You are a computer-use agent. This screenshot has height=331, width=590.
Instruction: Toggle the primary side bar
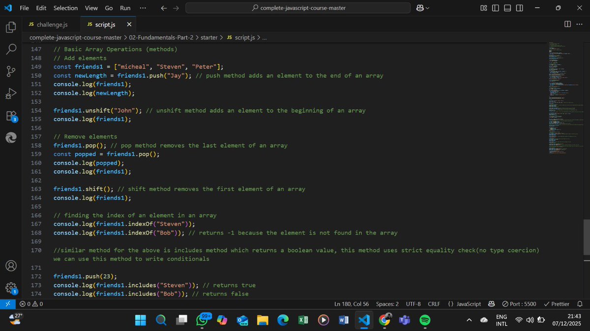(496, 8)
